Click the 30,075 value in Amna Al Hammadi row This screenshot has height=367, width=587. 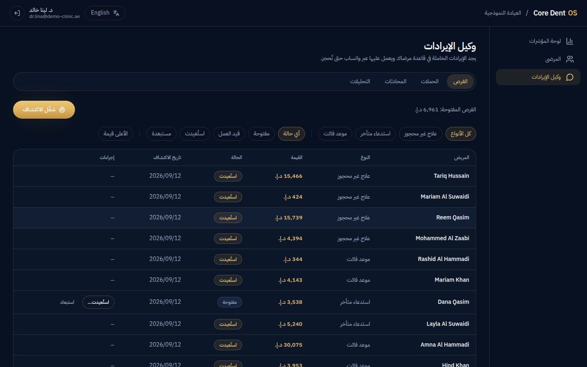289,345
